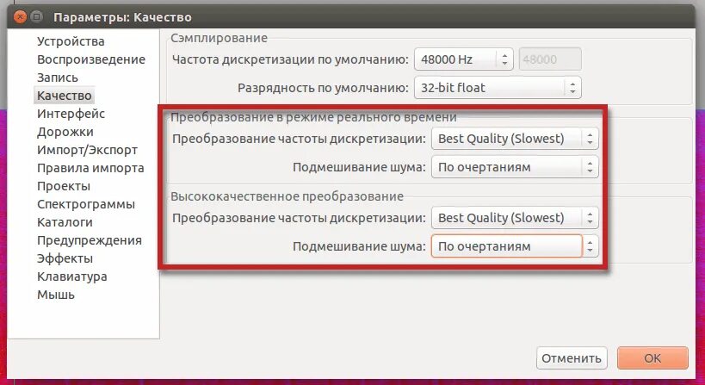Screen dimensions: 705x385
Task: Open the Мышь settings page
Action: [x=56, y=295]
